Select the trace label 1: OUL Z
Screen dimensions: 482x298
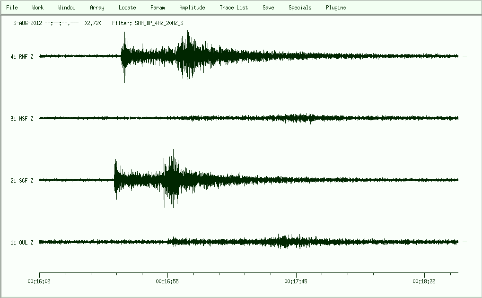[22, 243]
